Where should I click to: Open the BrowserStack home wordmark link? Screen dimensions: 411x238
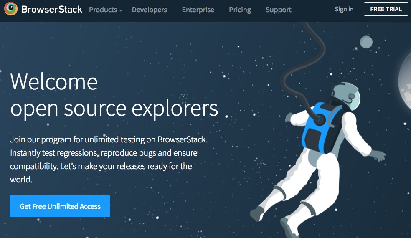(x=52, y=10)
